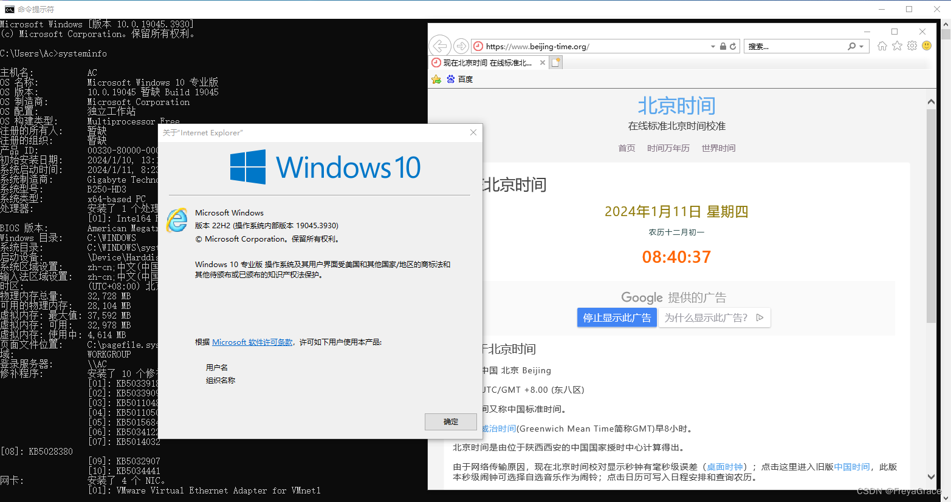Screen dimensions: 951x502
Task: Open favorites star icon in IE toolbar
Action: (897, 46)
